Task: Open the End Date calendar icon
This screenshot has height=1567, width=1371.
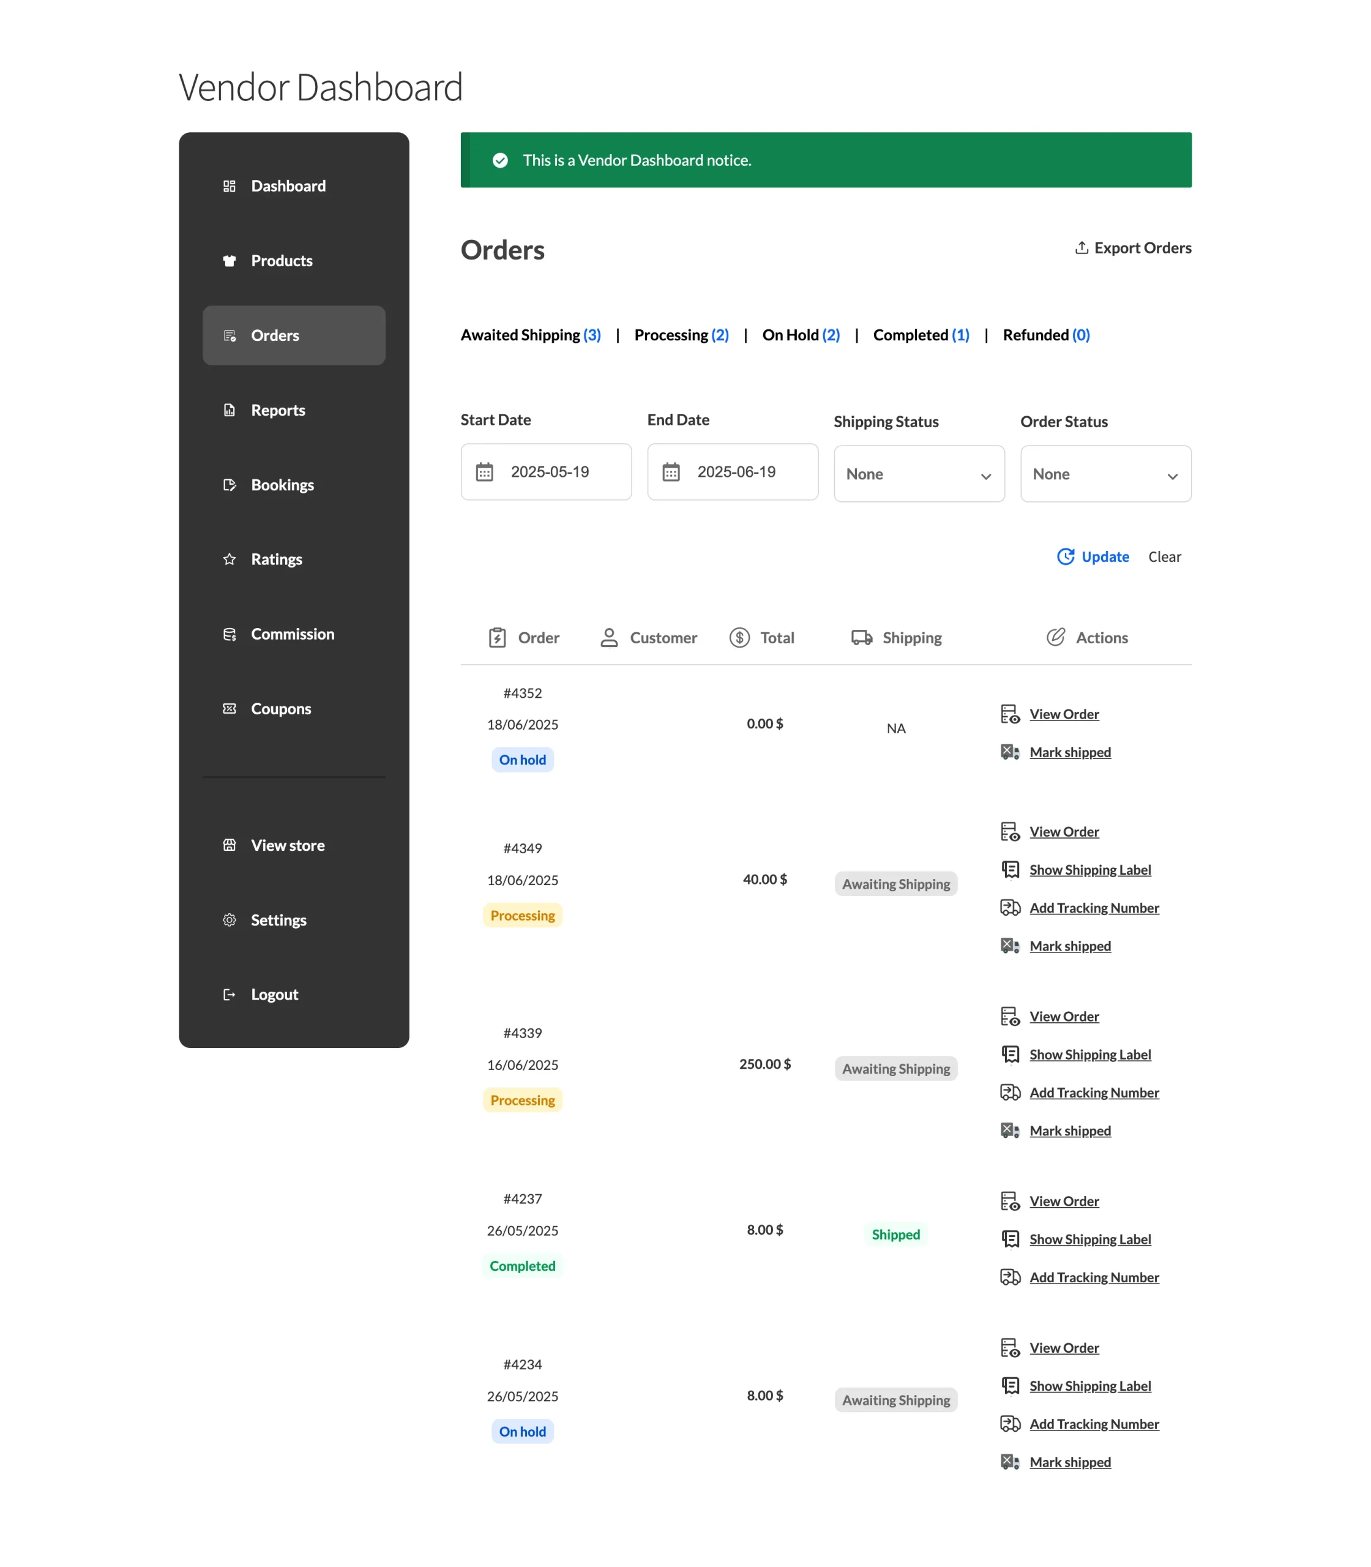Action: click(x=671, y=472)
